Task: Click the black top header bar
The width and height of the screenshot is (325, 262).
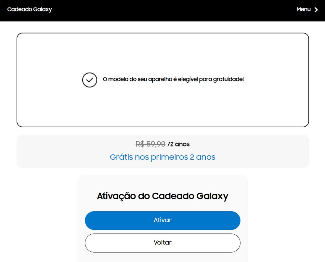Action: pyautogui.click(x=162, y=11)
